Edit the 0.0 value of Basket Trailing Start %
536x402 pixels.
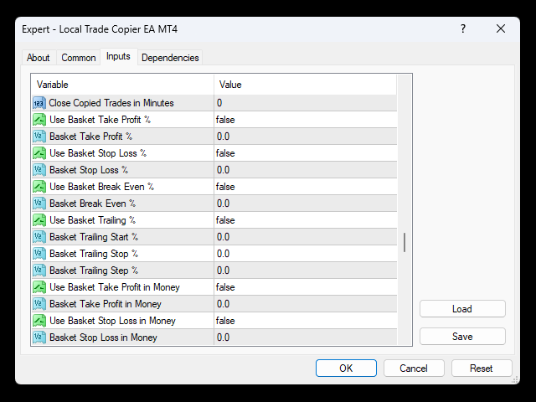click(x=306, y=237)
